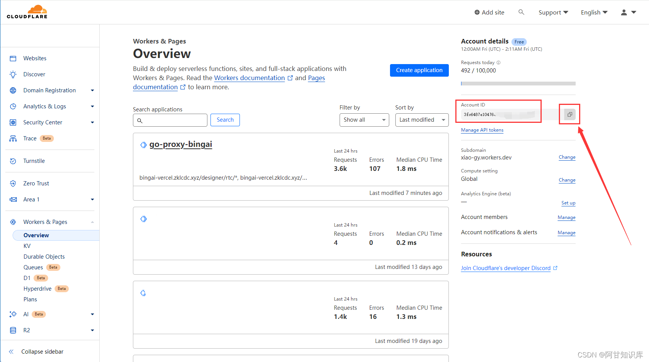The width and height of the screenshot is (649, 362).
Task: Set up Analytics Engine
Action: pyautogui.click(x=568, y=203)
